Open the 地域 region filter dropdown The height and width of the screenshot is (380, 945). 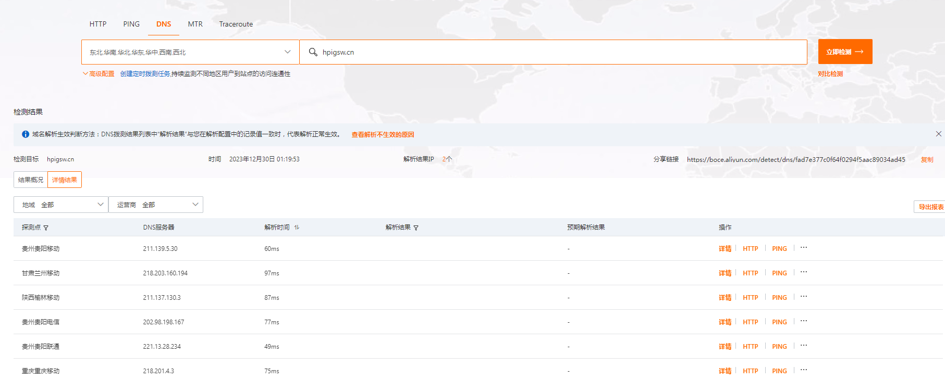coord(61,205)
